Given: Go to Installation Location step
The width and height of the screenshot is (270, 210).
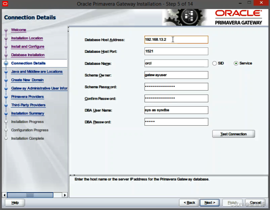Looking at the screenshot, I should [x=27, y=38].
